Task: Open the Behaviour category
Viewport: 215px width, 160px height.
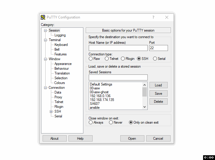Action: pos(62,69)
